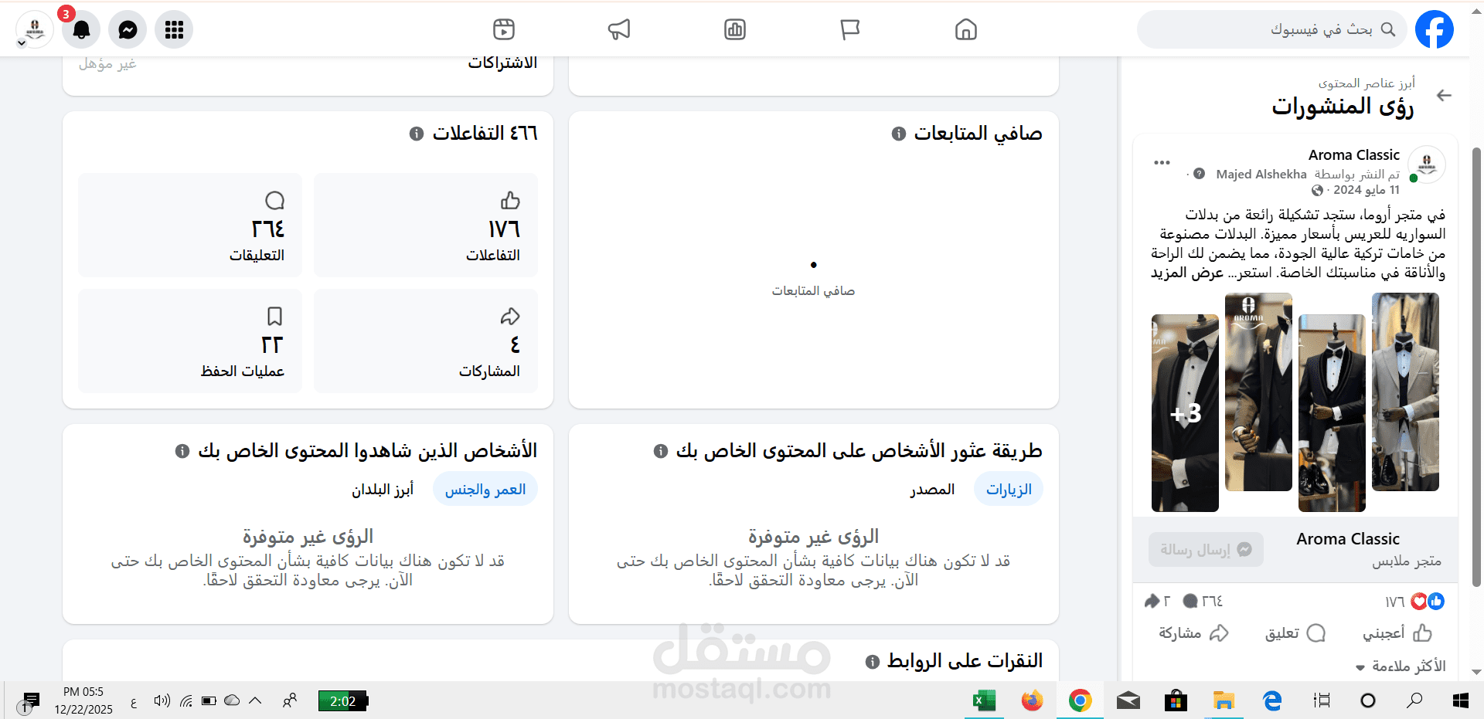Click the أعجبني like button
Screen dimensions: 1484x719
1397,633
